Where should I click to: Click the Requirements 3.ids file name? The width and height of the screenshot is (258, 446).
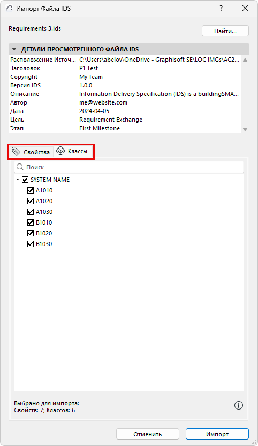(x=35, y=28)
